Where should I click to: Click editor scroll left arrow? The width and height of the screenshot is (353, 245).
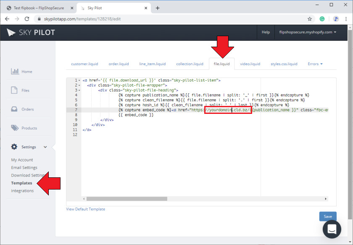click(84, 199)
